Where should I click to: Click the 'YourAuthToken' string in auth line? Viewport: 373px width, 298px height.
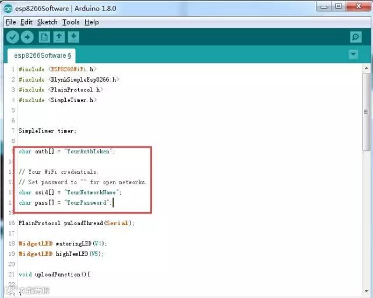pos(88,152)
